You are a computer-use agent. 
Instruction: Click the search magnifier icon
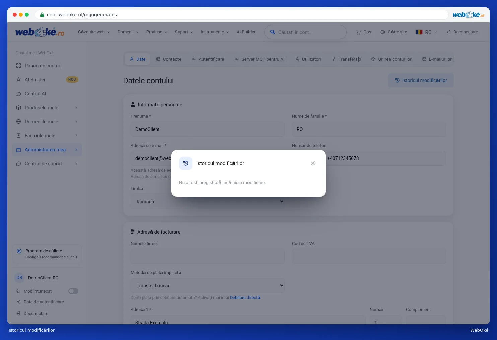(273, 32)
